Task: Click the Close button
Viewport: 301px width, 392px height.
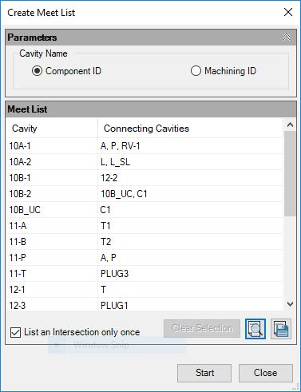Action: click(x=266, y=373)
